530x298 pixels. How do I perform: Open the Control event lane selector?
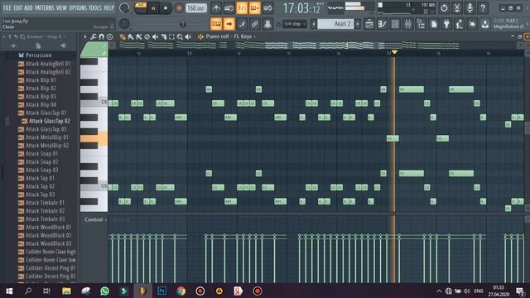(x=95, y=219)
